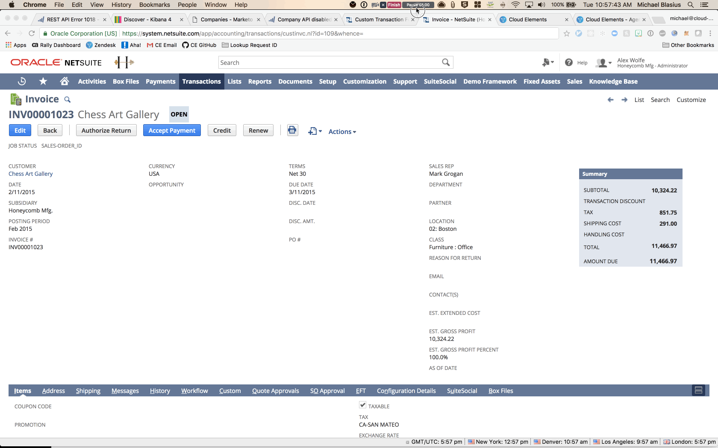Switch to the Configuration Details subtab
Screen dimensions: 718x448
(x=406, y=391)
